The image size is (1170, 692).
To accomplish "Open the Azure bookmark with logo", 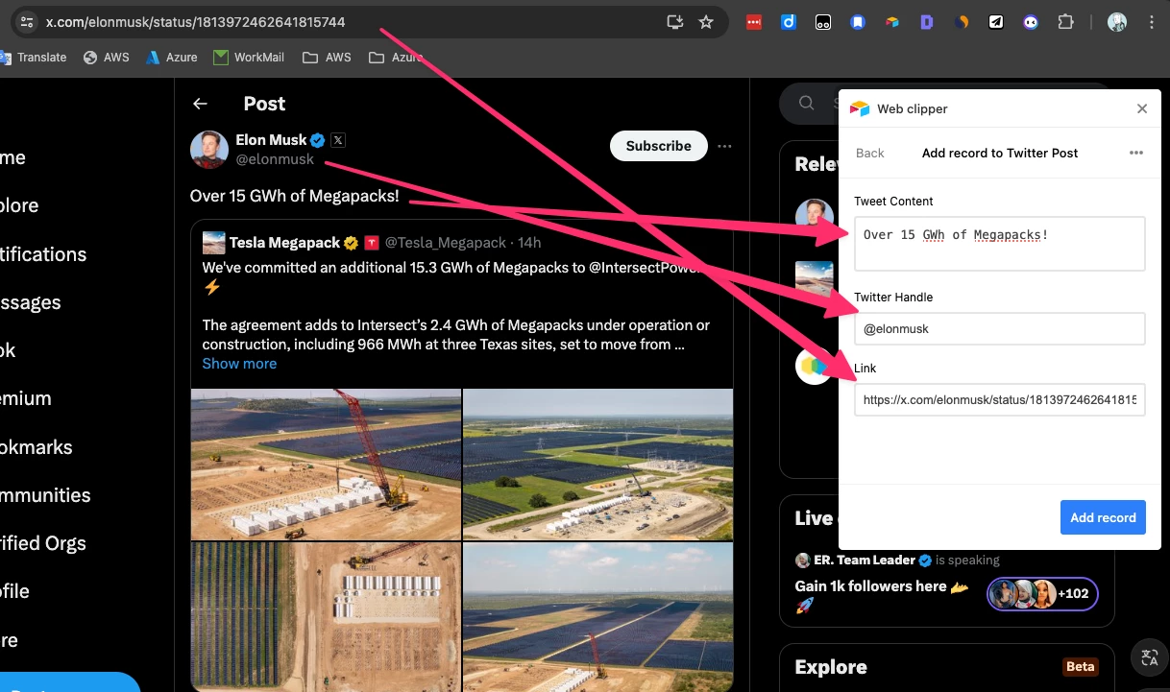I will tap(172, 58).
